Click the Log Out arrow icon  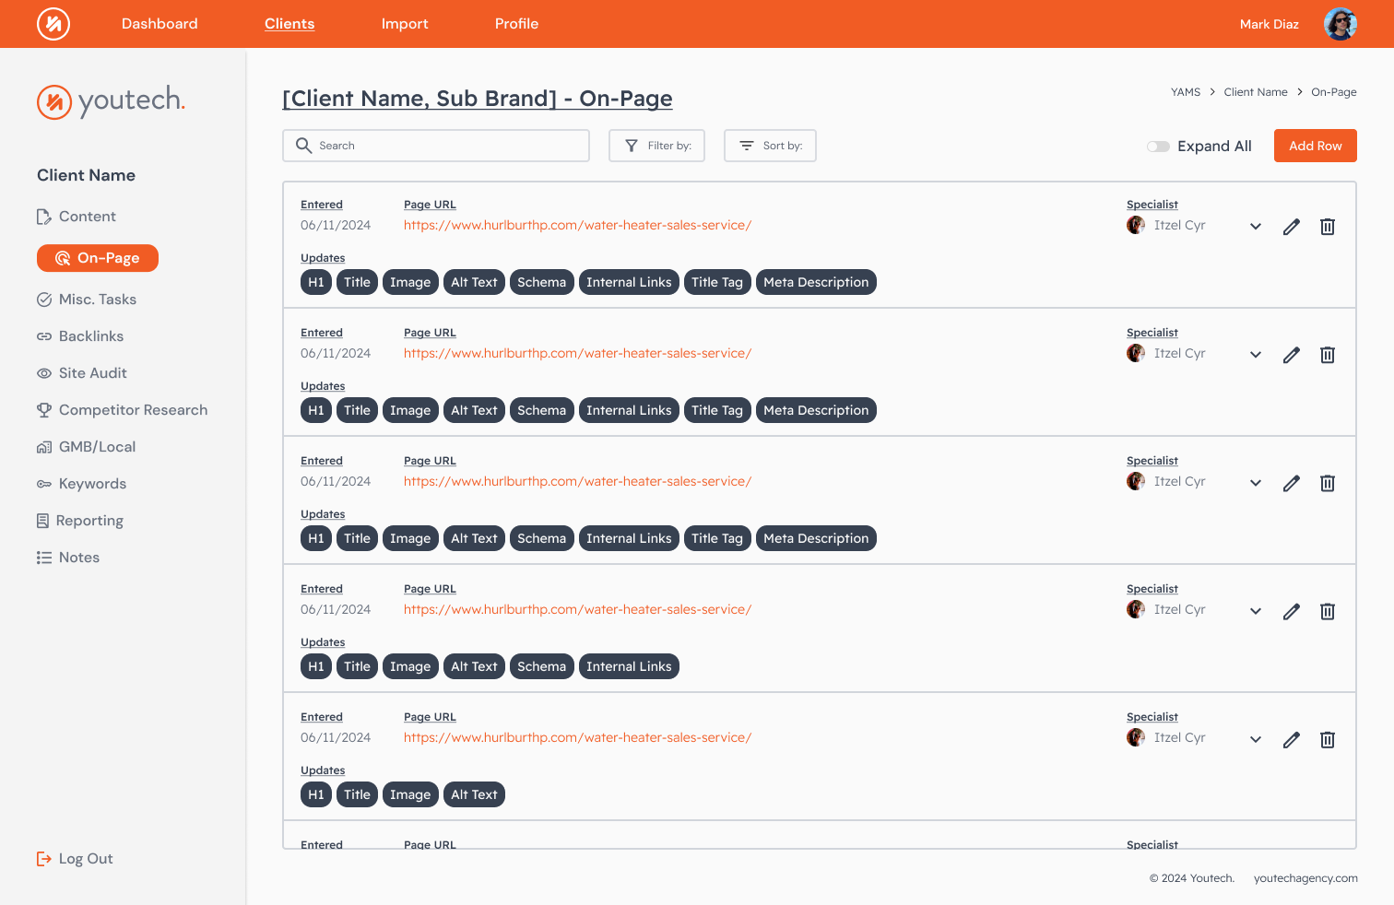(x=43, y=859)
